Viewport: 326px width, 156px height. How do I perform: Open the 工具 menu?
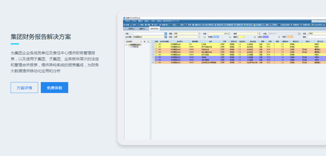click(153, 21)
